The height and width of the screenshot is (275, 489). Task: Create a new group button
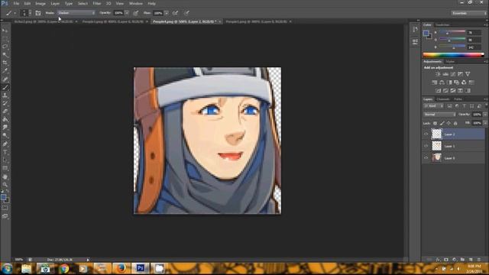[x=462, y=260]
